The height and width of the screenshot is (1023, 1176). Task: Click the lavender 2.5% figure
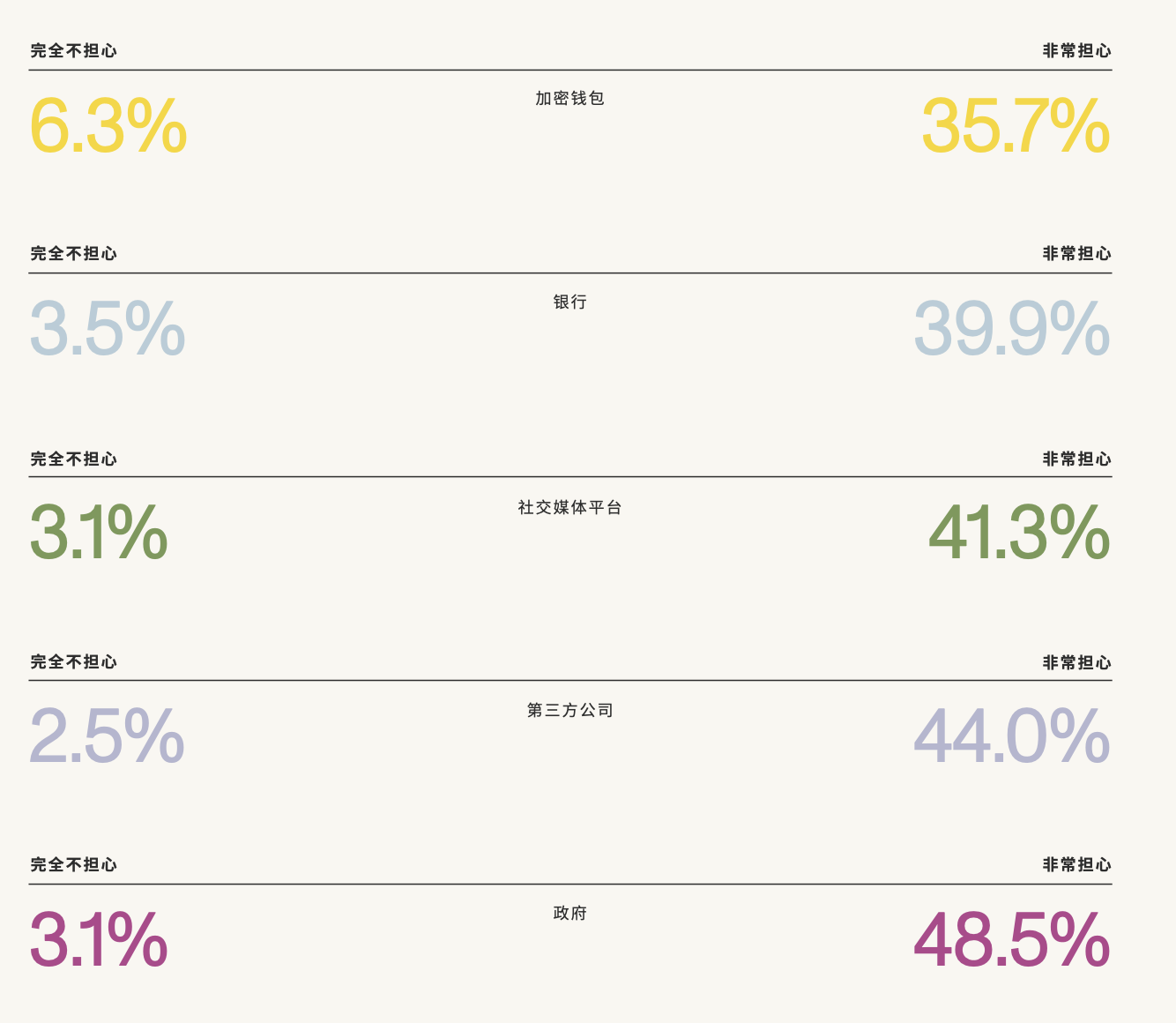(107, 735)
